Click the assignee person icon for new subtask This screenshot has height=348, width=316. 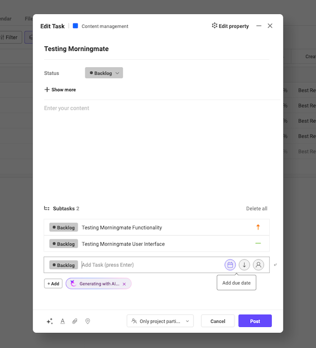[x=258, y=265]
